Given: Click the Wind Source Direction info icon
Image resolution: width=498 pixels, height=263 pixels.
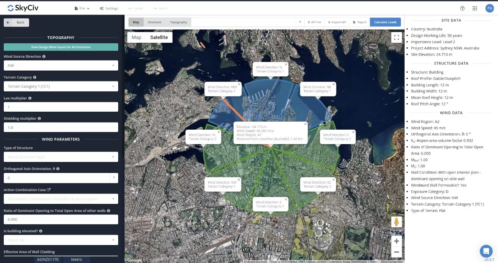Looking at the screenshot, I should (44, 57).
